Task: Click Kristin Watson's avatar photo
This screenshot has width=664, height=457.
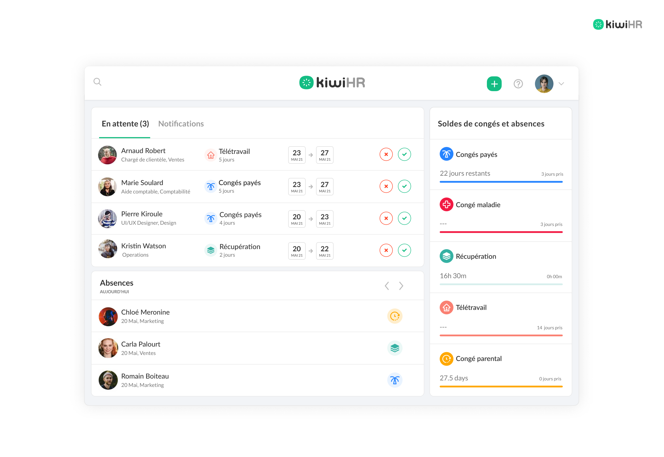Action: 107,249
